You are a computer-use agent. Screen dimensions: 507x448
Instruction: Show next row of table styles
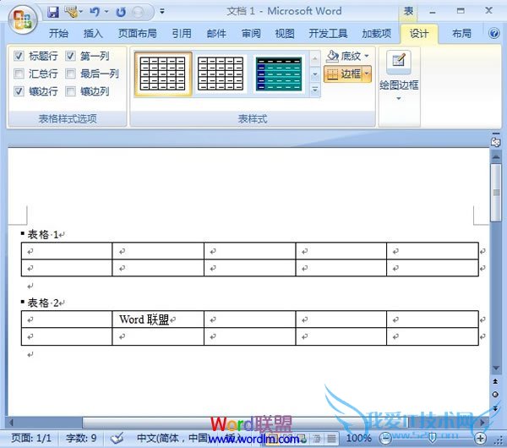pos(315,74)
